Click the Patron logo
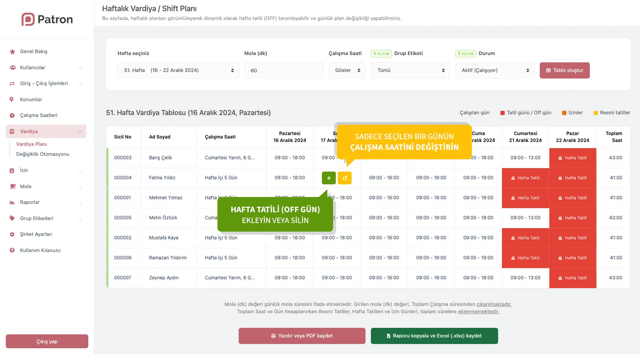This screenshot has width=640, height=354. [47, 19]
